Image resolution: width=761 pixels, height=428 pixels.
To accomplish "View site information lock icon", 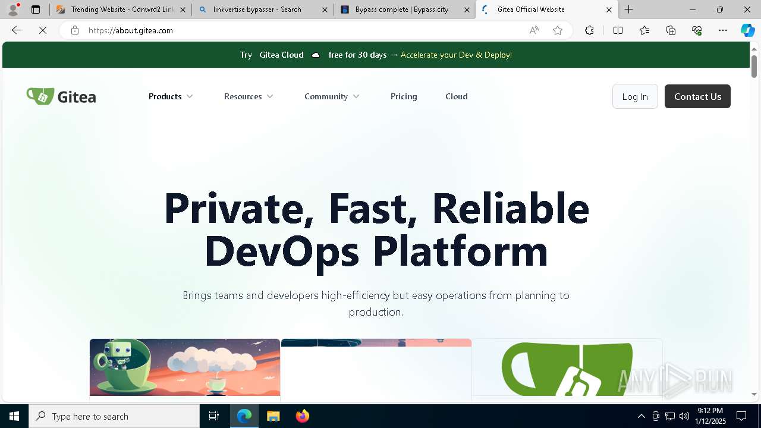I will click(75, 30).
